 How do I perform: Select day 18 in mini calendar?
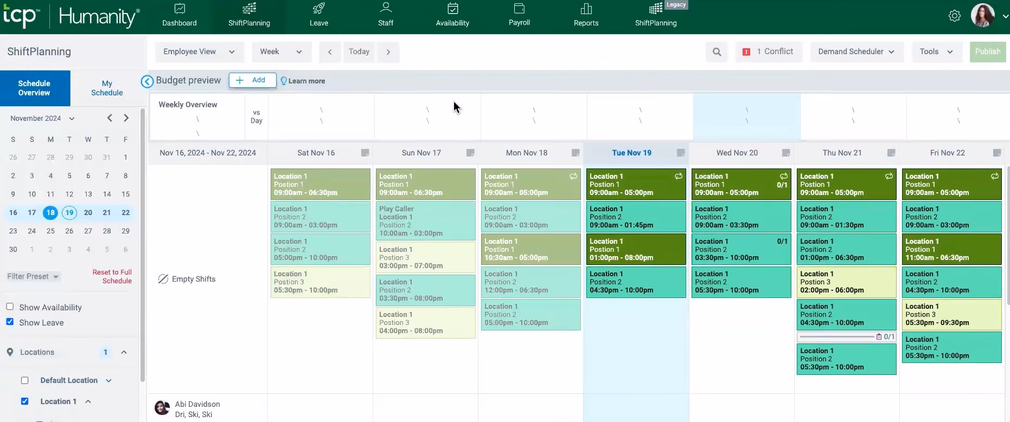pyautogui.click(x=50, y=212)
